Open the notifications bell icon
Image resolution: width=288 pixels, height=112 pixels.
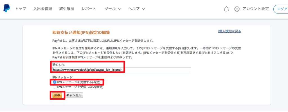pos(226,9)
